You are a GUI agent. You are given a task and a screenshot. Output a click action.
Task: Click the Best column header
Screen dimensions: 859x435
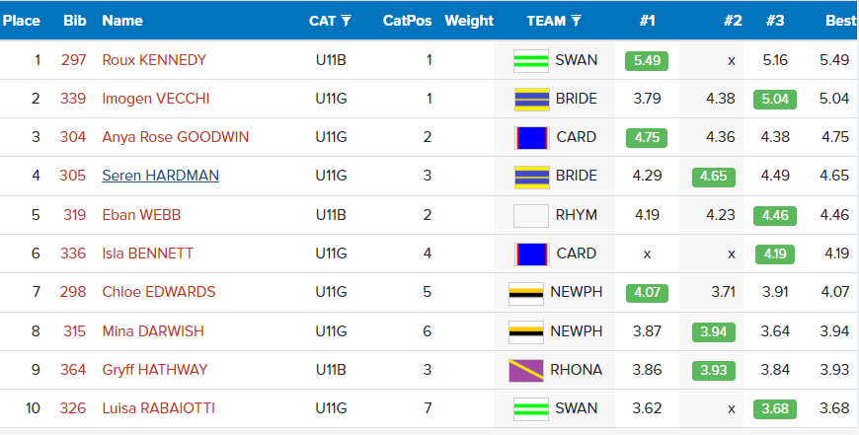pos(841,21)
